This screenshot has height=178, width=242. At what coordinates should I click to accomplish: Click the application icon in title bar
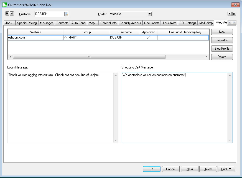[x=4, y=5]
